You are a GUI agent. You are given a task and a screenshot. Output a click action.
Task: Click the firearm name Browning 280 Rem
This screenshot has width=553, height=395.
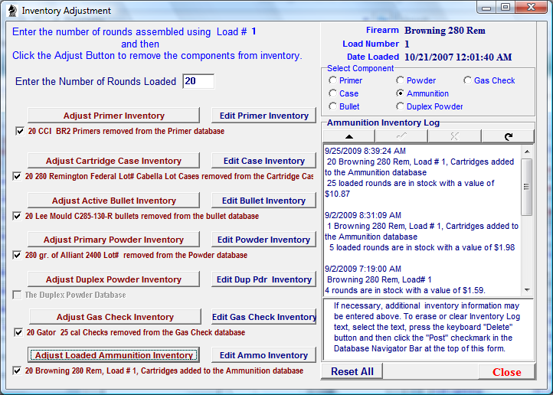445,31
